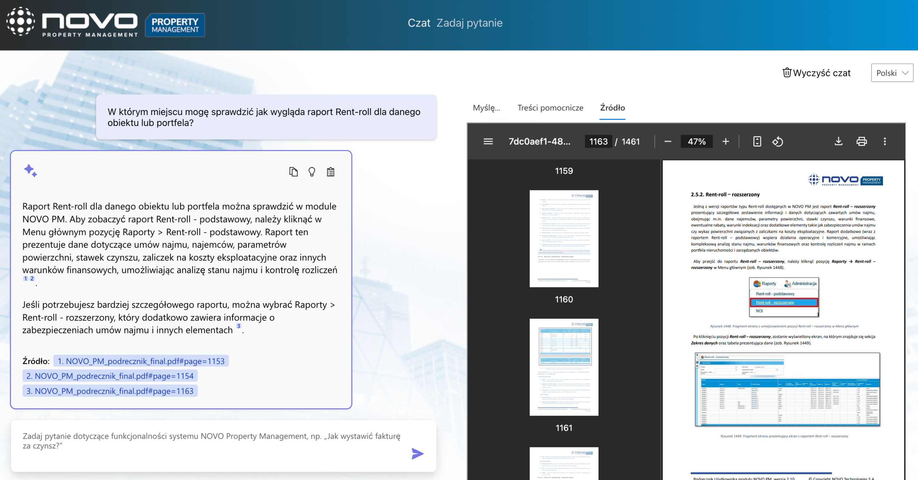This screenshot has width=918, height=480.
Task: Click the trash icon beside Wyczyść czat
Action: pyautogui.click(x=787, y=73)
